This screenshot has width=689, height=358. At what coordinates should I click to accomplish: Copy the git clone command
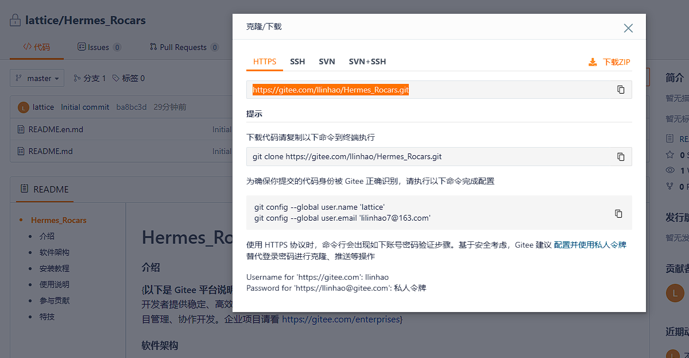point(621,156)
